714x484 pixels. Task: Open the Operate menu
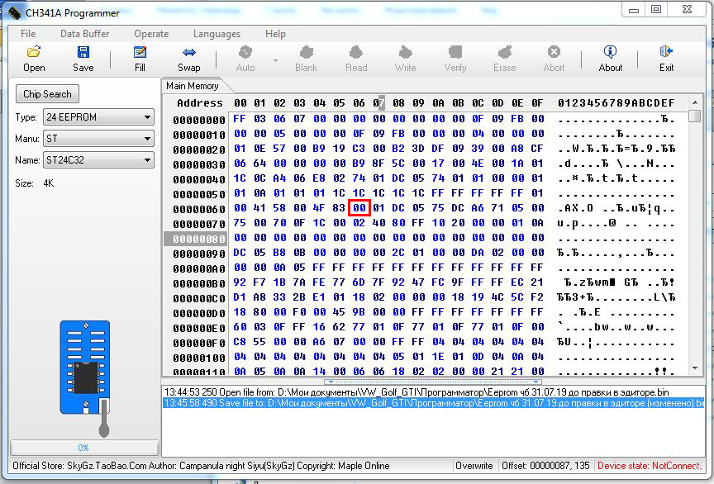point(151,34)
